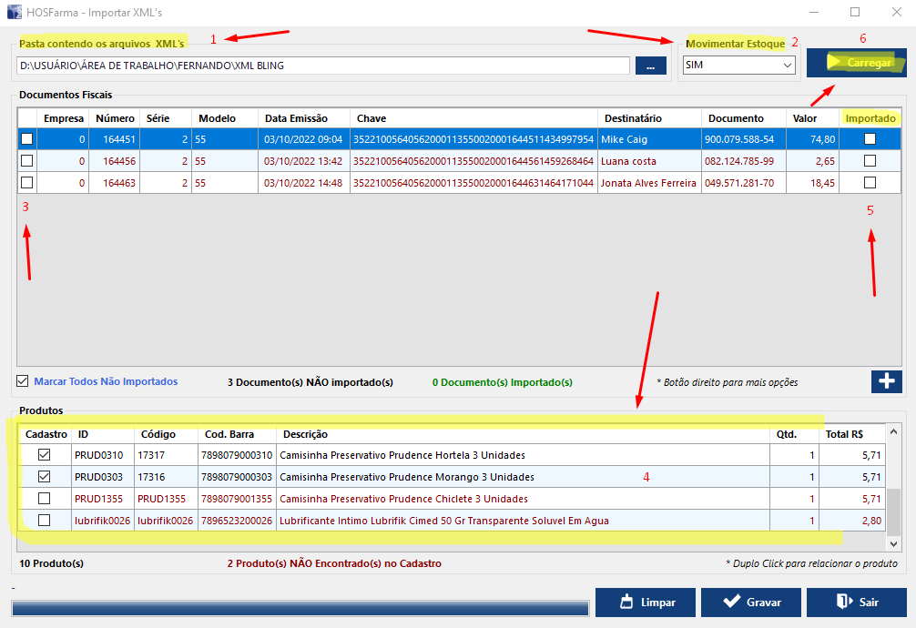The width and height of the screenshot is (916, 628).
Task: Enable Cadastro checkbox for Lubrificante Intimo row
Action: pyautogui.click(x=44, y=521)
